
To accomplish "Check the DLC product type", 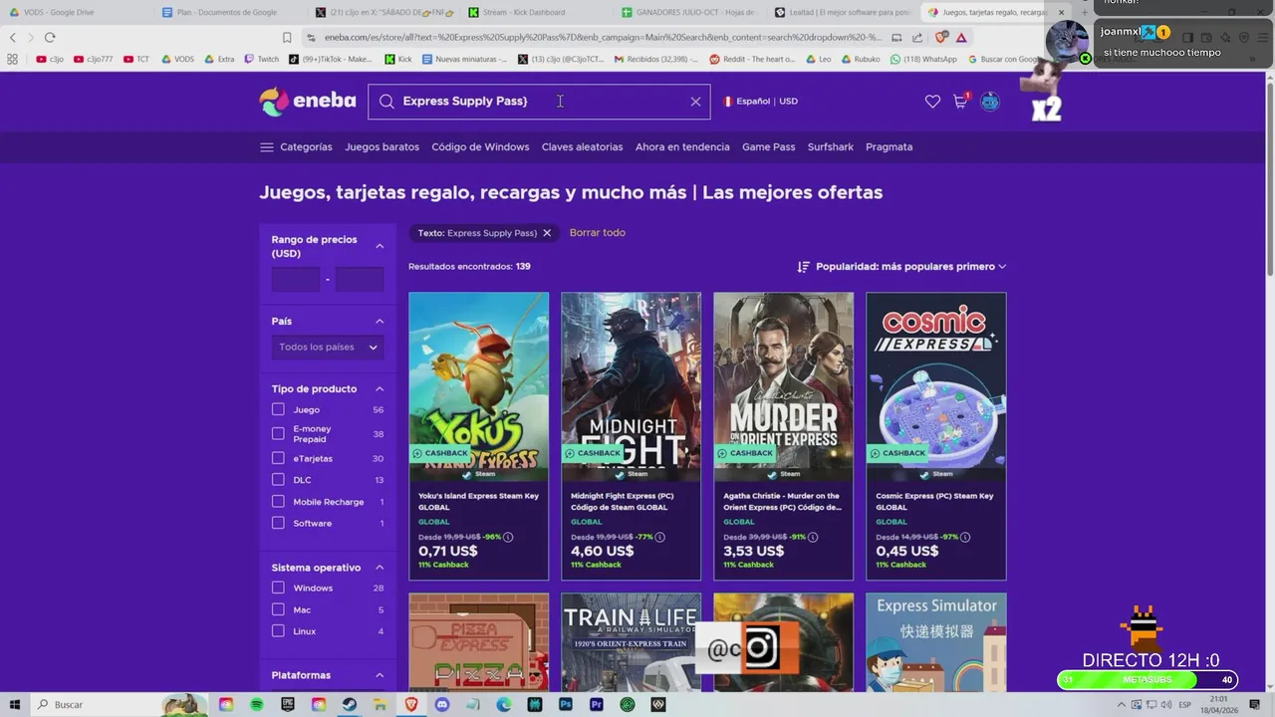I will 278,480.
